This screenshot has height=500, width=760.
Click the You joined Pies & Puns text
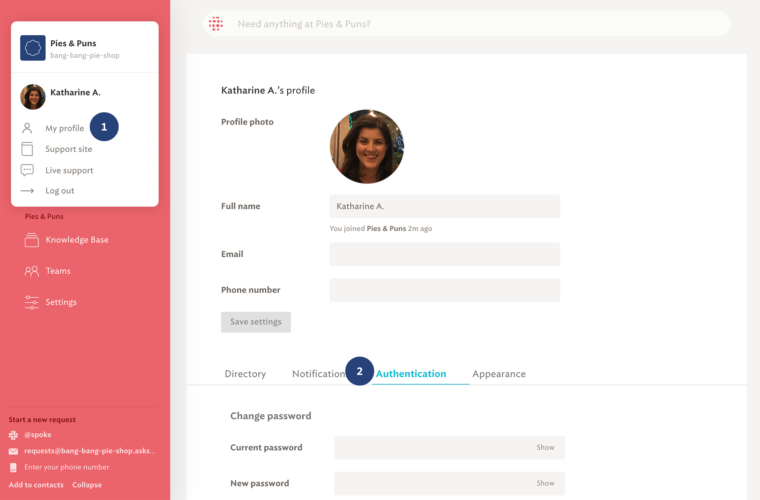pyautogui.click(x=381, y=228)
